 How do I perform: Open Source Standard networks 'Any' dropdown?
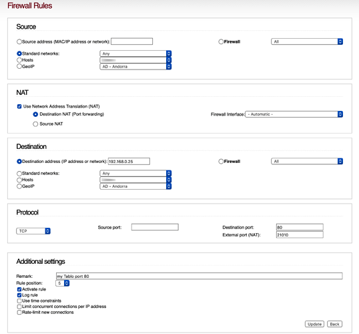point(135,53)
